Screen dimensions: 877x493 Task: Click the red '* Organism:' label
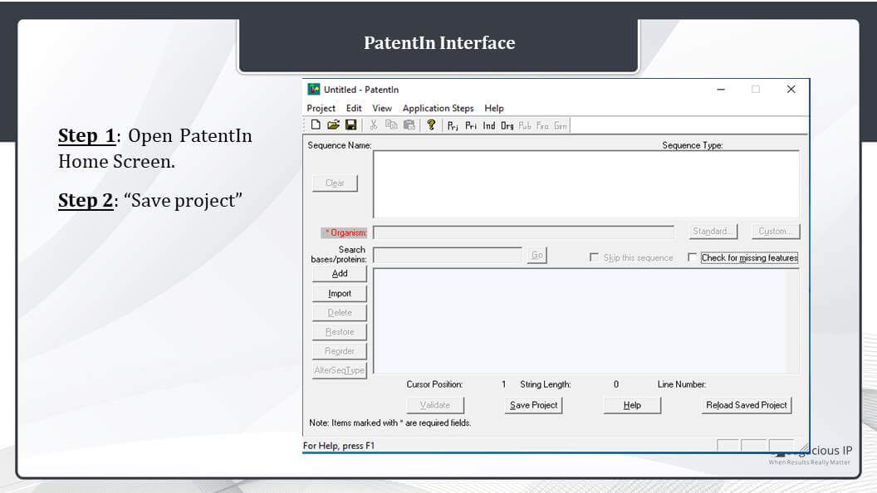click(345, 232)
